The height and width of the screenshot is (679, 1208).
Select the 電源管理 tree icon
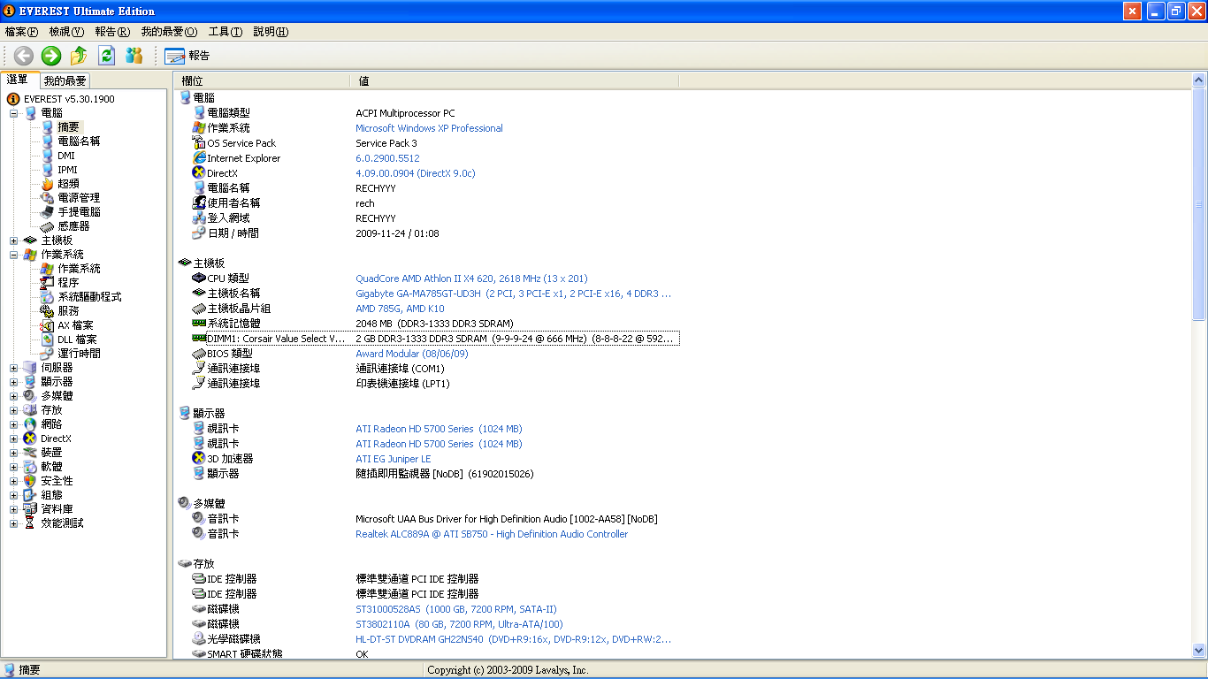click(x=48, y=198)
